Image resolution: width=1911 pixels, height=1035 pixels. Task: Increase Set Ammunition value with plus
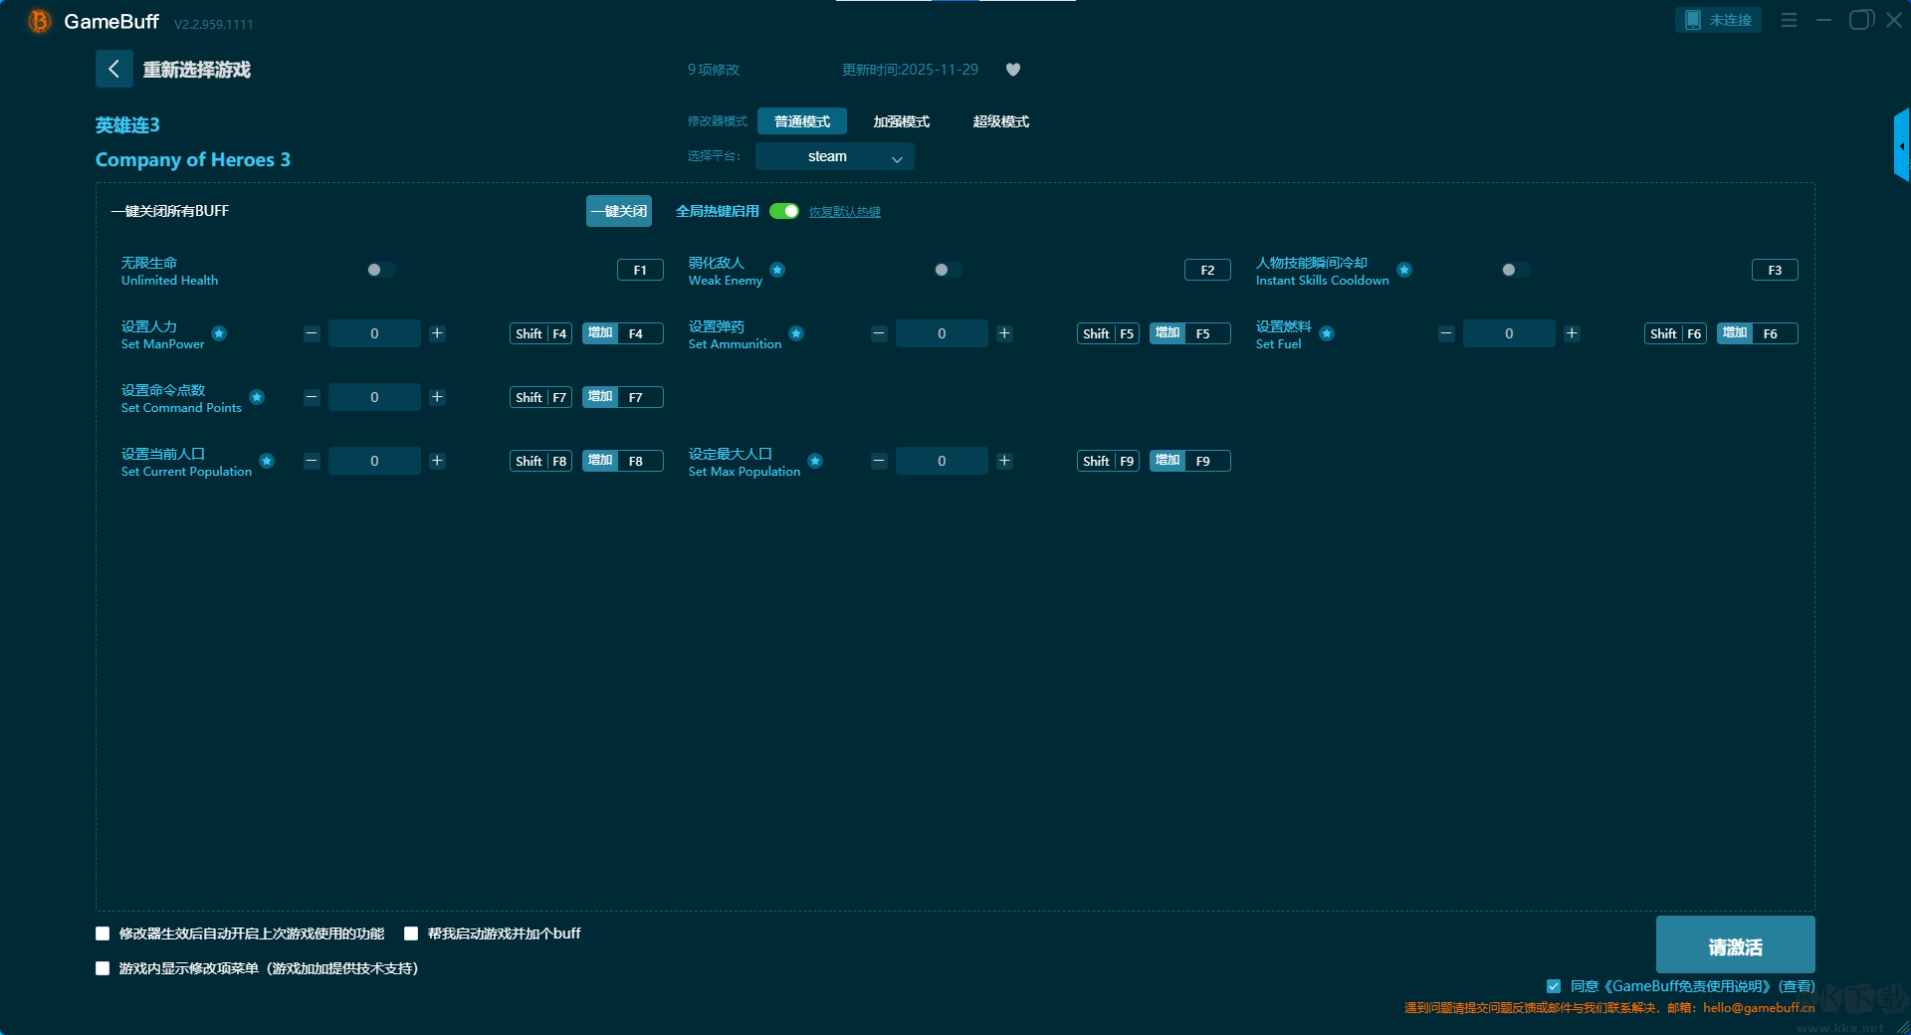pyautogui.click(x=1004, y=333)
